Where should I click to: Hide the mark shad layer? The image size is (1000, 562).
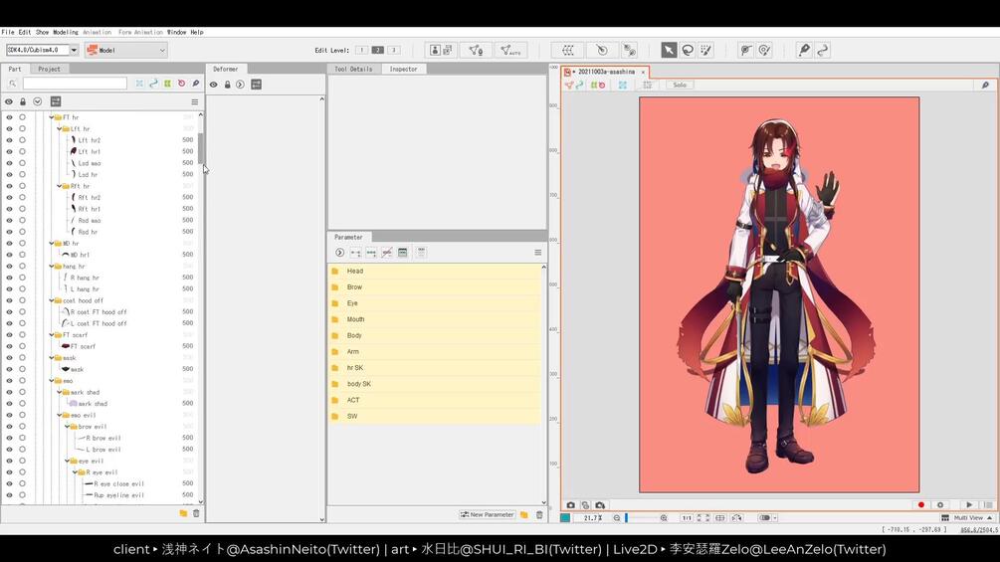point(9,404)
